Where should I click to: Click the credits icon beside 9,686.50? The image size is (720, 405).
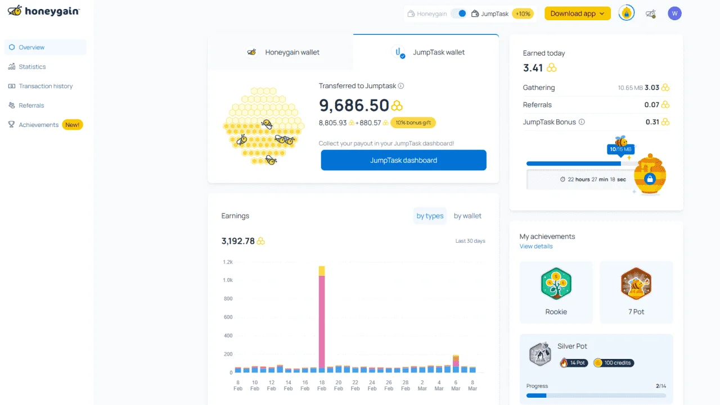(x=397, y=106)
